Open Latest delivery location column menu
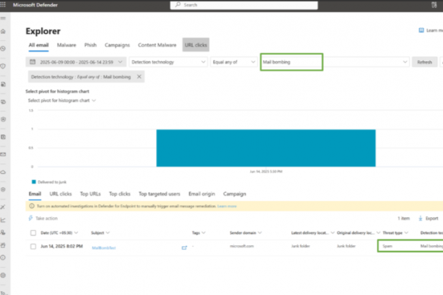Image resolution: width=443 pixels, height=295 pixels. 312,233
